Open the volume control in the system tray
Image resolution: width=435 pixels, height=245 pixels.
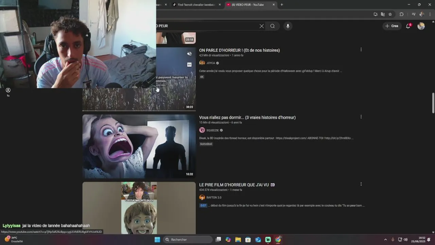point(405,240)
